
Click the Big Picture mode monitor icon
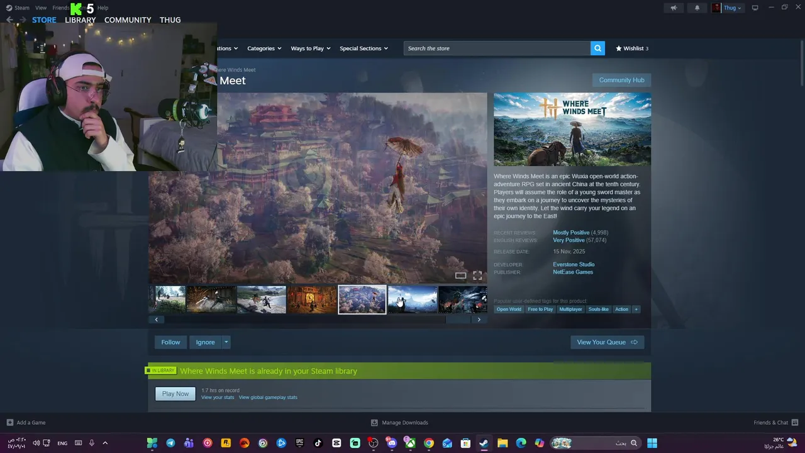[755, 8]
